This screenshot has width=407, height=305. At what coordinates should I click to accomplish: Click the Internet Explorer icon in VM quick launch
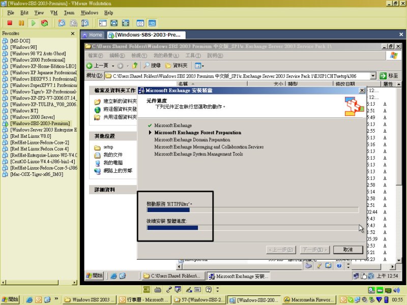pos(113,276)
